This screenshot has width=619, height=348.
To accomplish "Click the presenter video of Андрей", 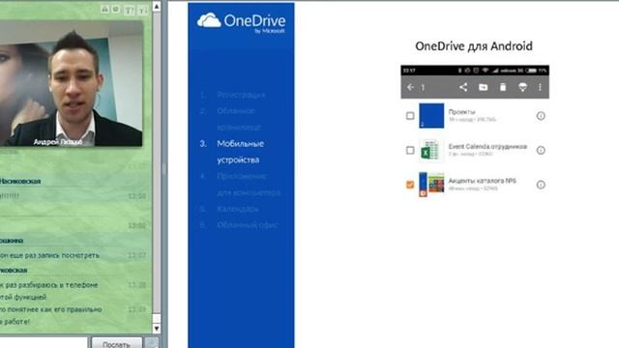I will (71, 84).
